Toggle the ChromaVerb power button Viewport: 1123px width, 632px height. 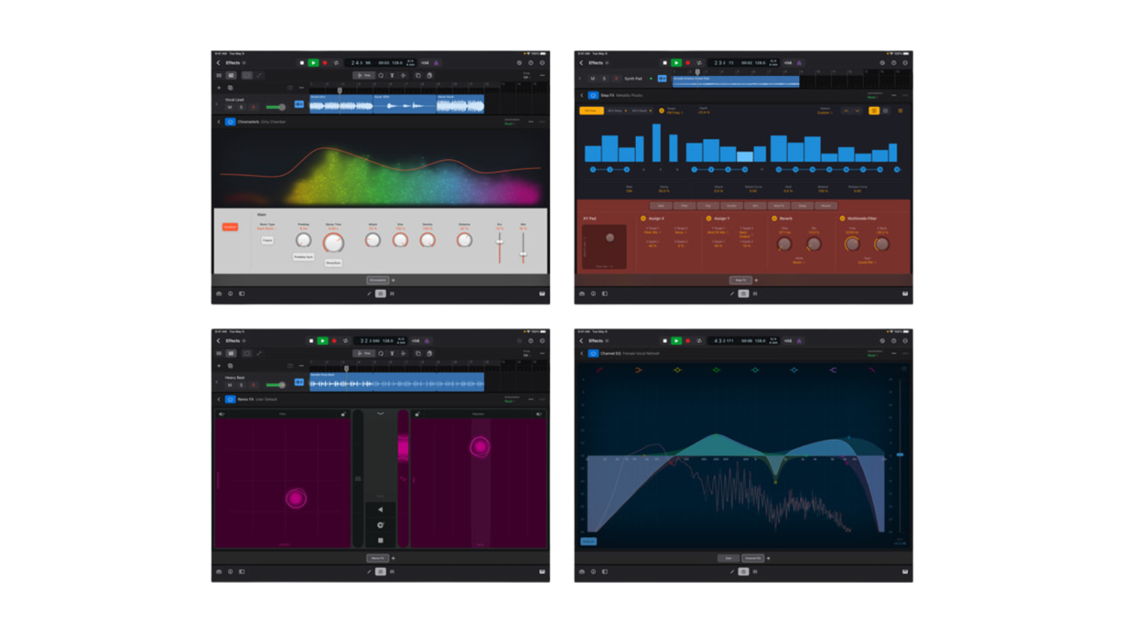pyautogui.click(x=230, y=122)
